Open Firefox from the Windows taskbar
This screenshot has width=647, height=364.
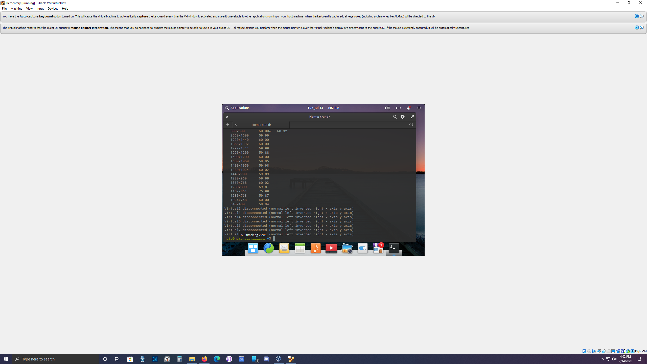pyautogui.click(x=204, y=359)
